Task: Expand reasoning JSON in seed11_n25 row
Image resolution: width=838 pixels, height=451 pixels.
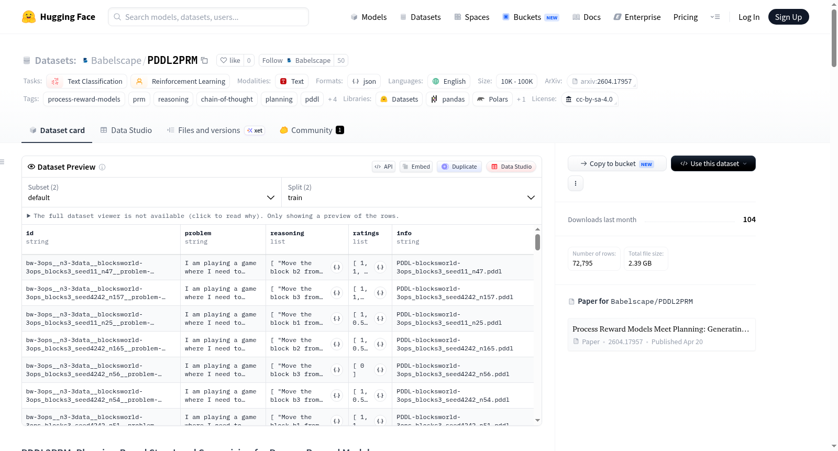Action: click(337, 318)
